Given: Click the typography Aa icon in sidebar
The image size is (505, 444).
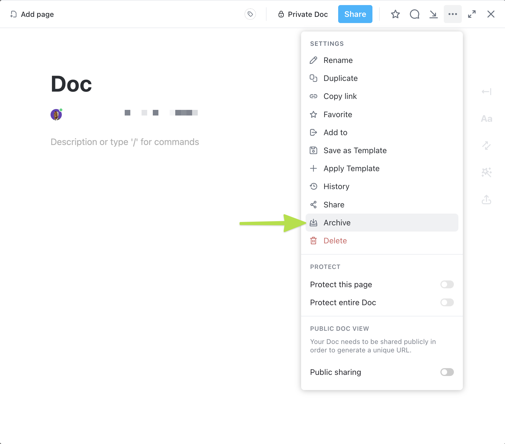Looking at the screenshot, I should click(x=486, y=119).
